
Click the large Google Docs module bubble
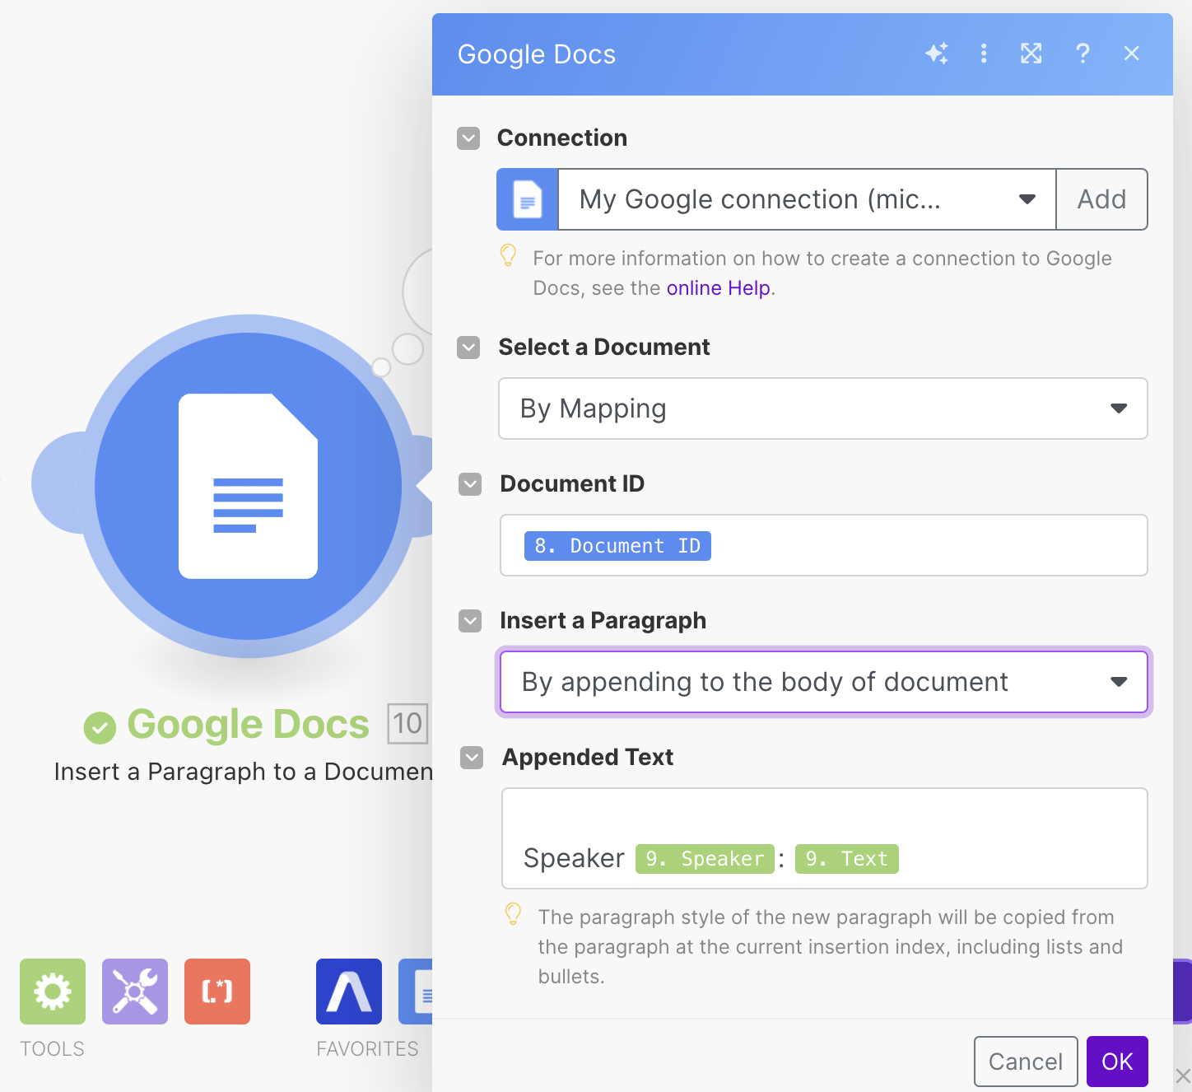click(x=248, y=486)
